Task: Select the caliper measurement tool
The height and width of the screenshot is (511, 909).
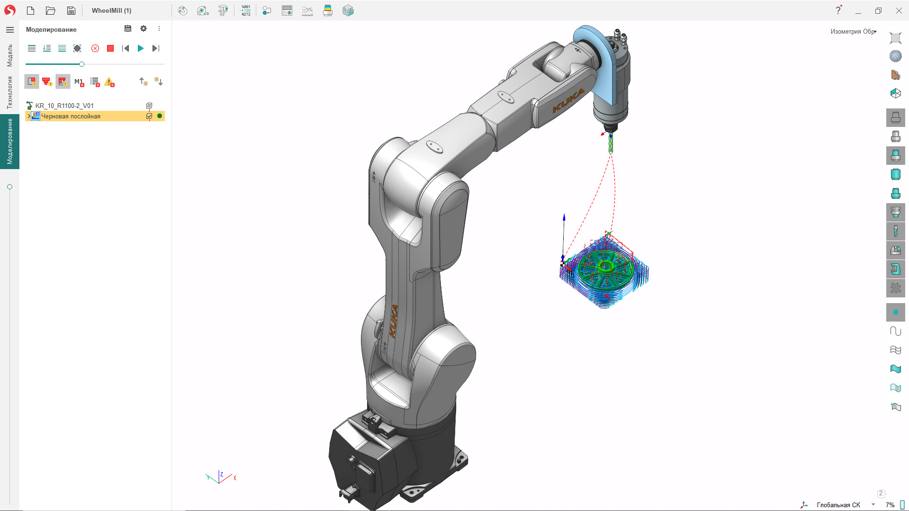Action: click(x=223, y=10)
